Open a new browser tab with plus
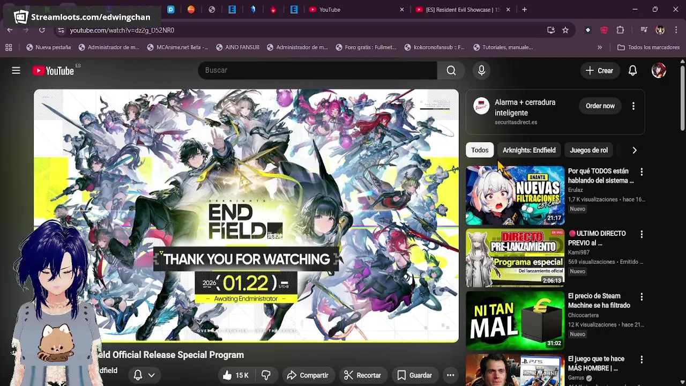 [524, 10]
